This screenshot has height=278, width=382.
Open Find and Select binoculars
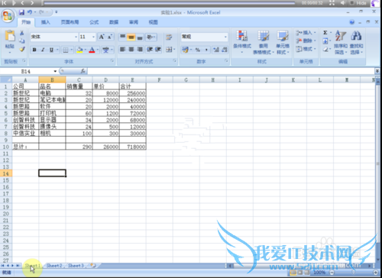[x=356, y=42]
